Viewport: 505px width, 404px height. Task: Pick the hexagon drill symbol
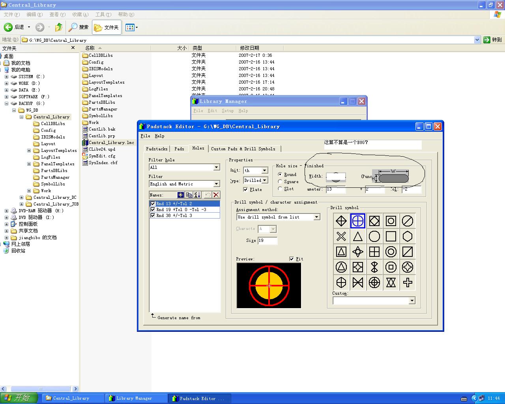click(x=408, y=236)
